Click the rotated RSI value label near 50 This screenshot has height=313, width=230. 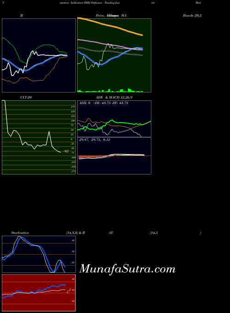[69, 290]
